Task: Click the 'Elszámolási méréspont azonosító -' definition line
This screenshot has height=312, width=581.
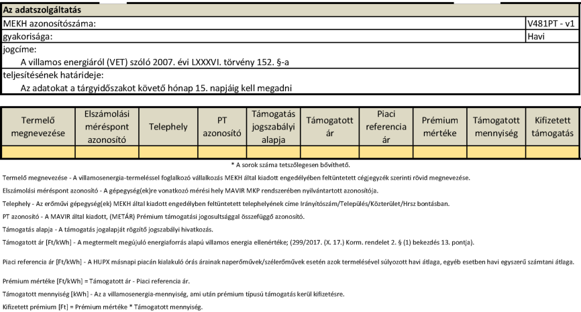Action: pos(191,191)
